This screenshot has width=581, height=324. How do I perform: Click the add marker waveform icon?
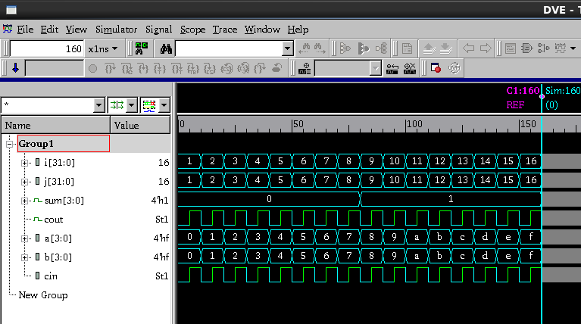pyautogui.click(x=305, y=68)
